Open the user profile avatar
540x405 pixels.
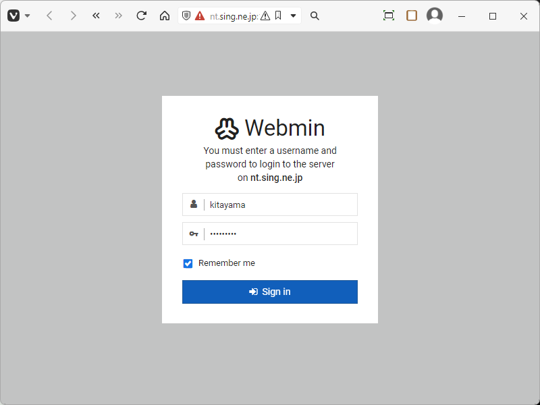[435, 16]
